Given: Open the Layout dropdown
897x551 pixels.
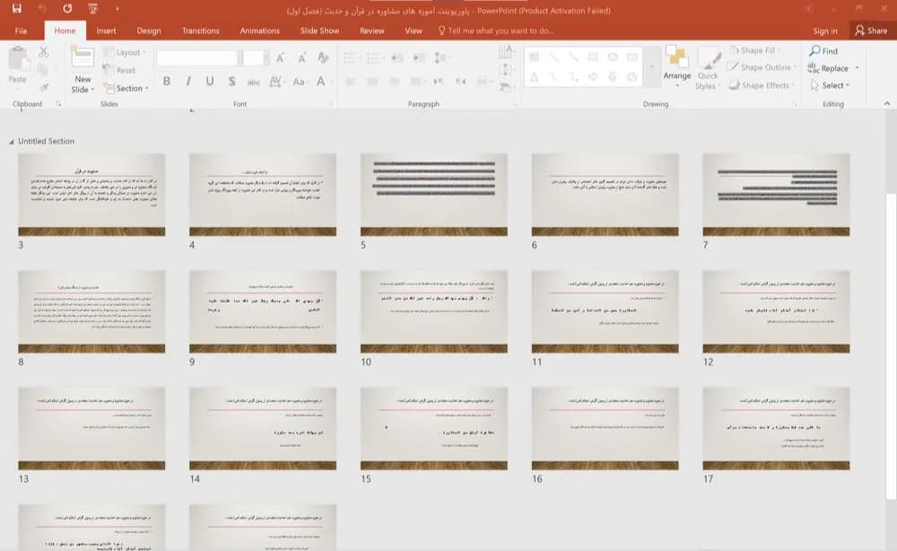Looking at the screenshot, I should pyautogui.click(x=125, y=52).
